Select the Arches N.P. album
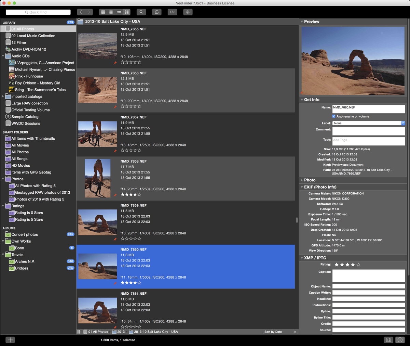The image size is (410, 346). (25, 261)
